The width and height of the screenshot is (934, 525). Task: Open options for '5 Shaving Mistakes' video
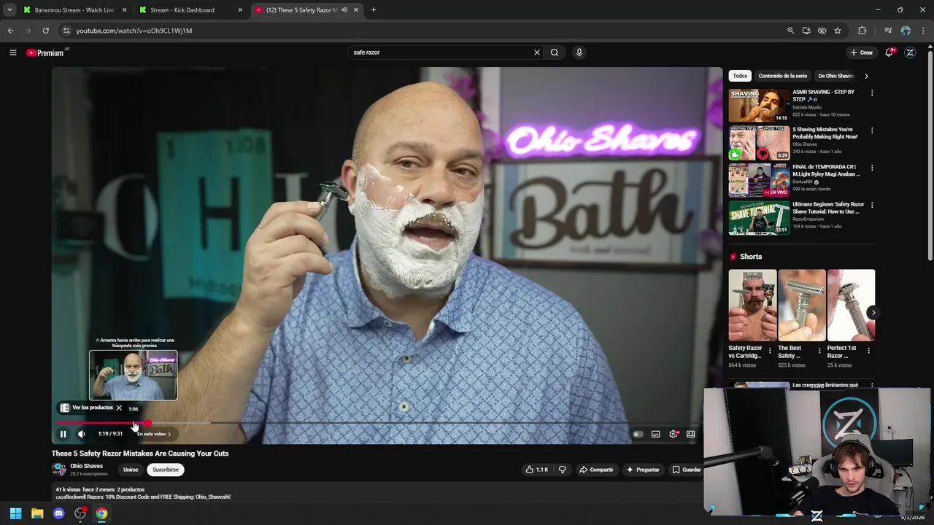(871, 131)
